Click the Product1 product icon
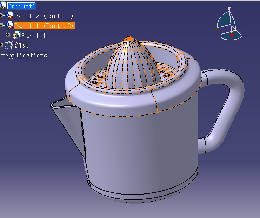260x218 pixels. [x=3, y=5]
